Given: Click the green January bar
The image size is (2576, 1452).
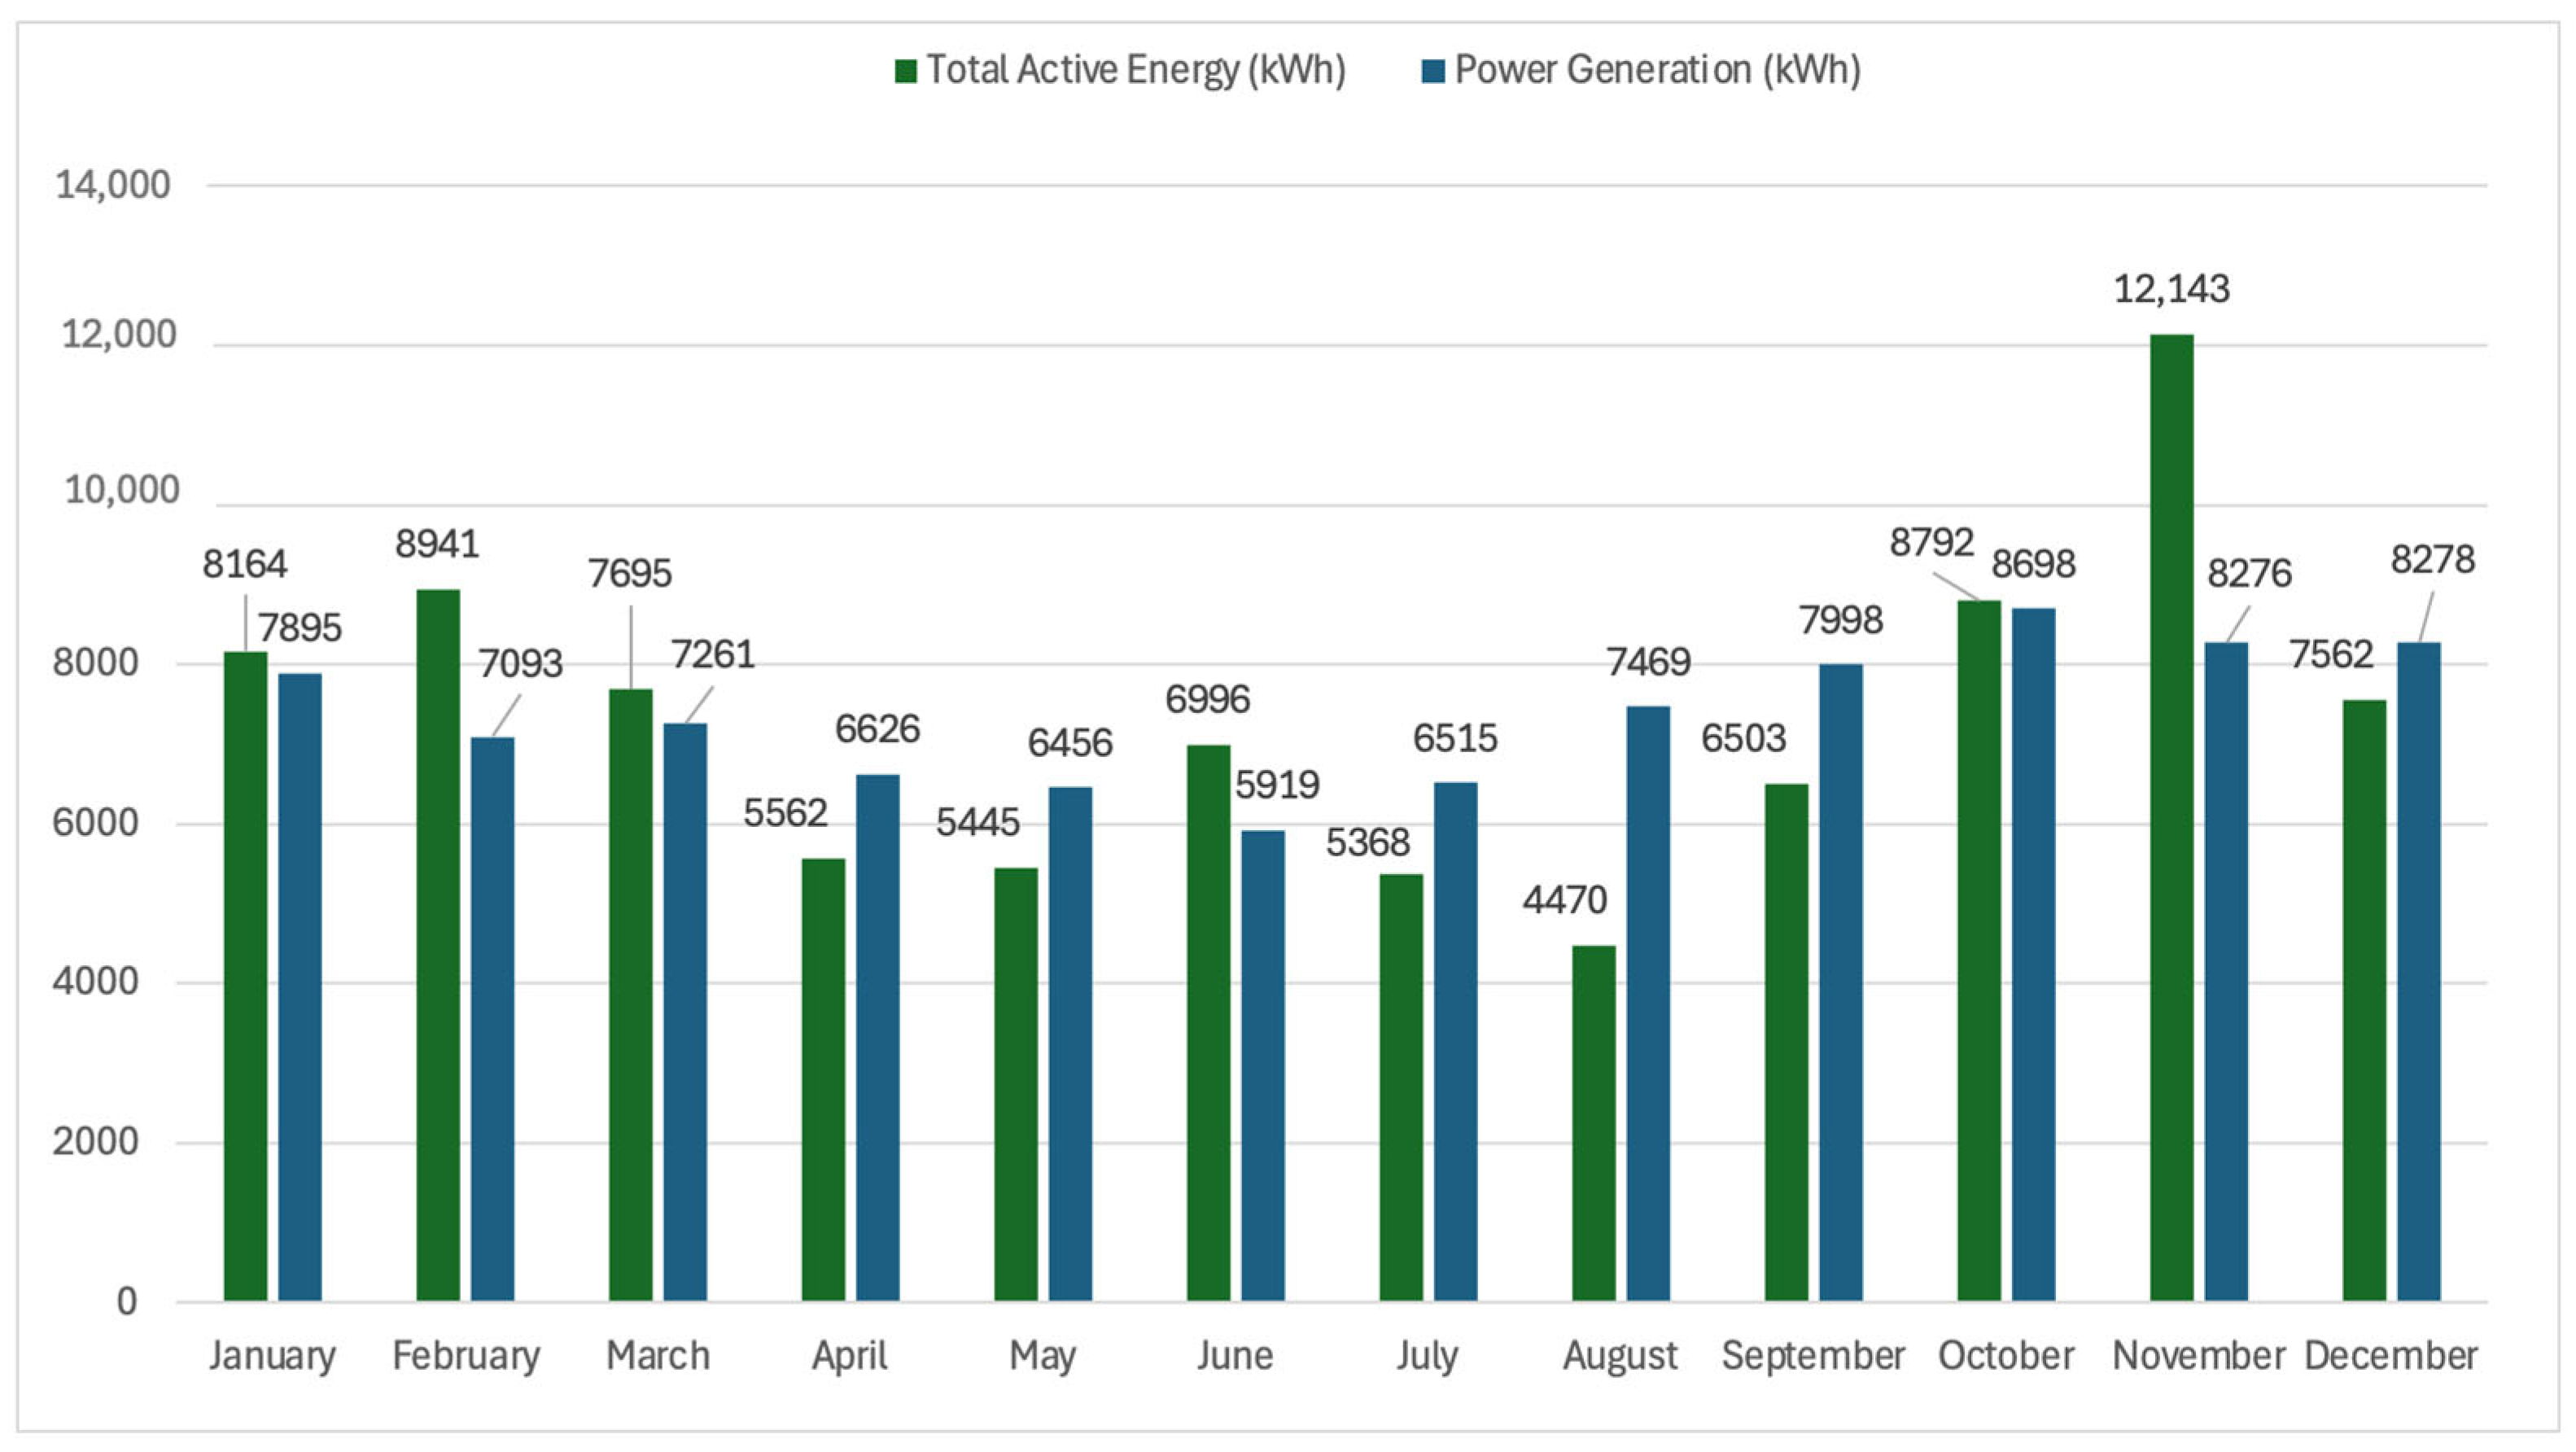Looking at the screenshot, I should tap(246, 976).
